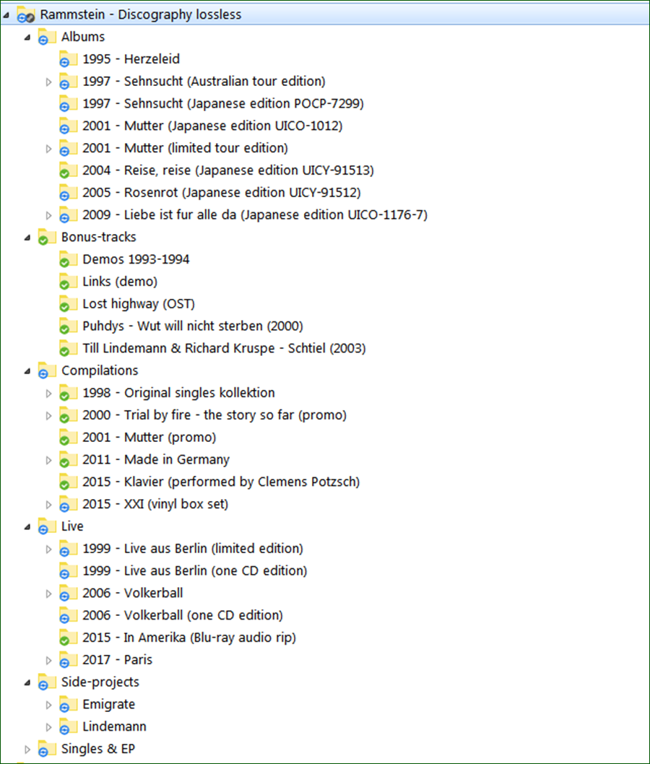Screen dimensions: 650x764
Task: Click the Side-projects syncing folder icon
Action: pyautogui.click(x=47, y=682)
